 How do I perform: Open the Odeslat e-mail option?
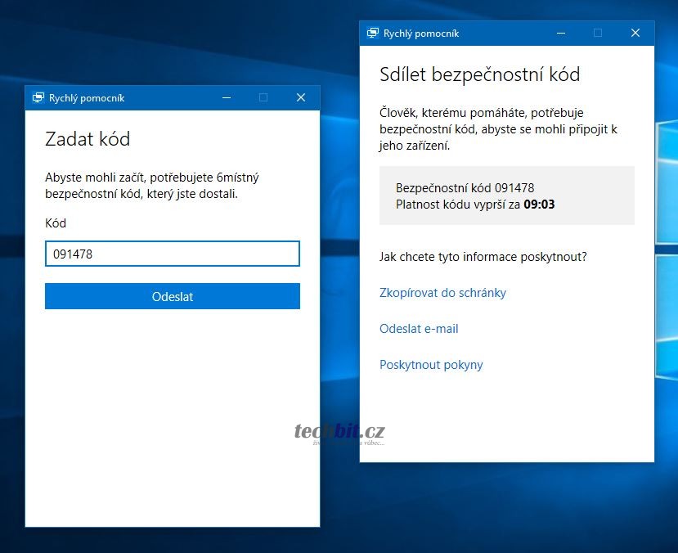click(x=419, y=329)
